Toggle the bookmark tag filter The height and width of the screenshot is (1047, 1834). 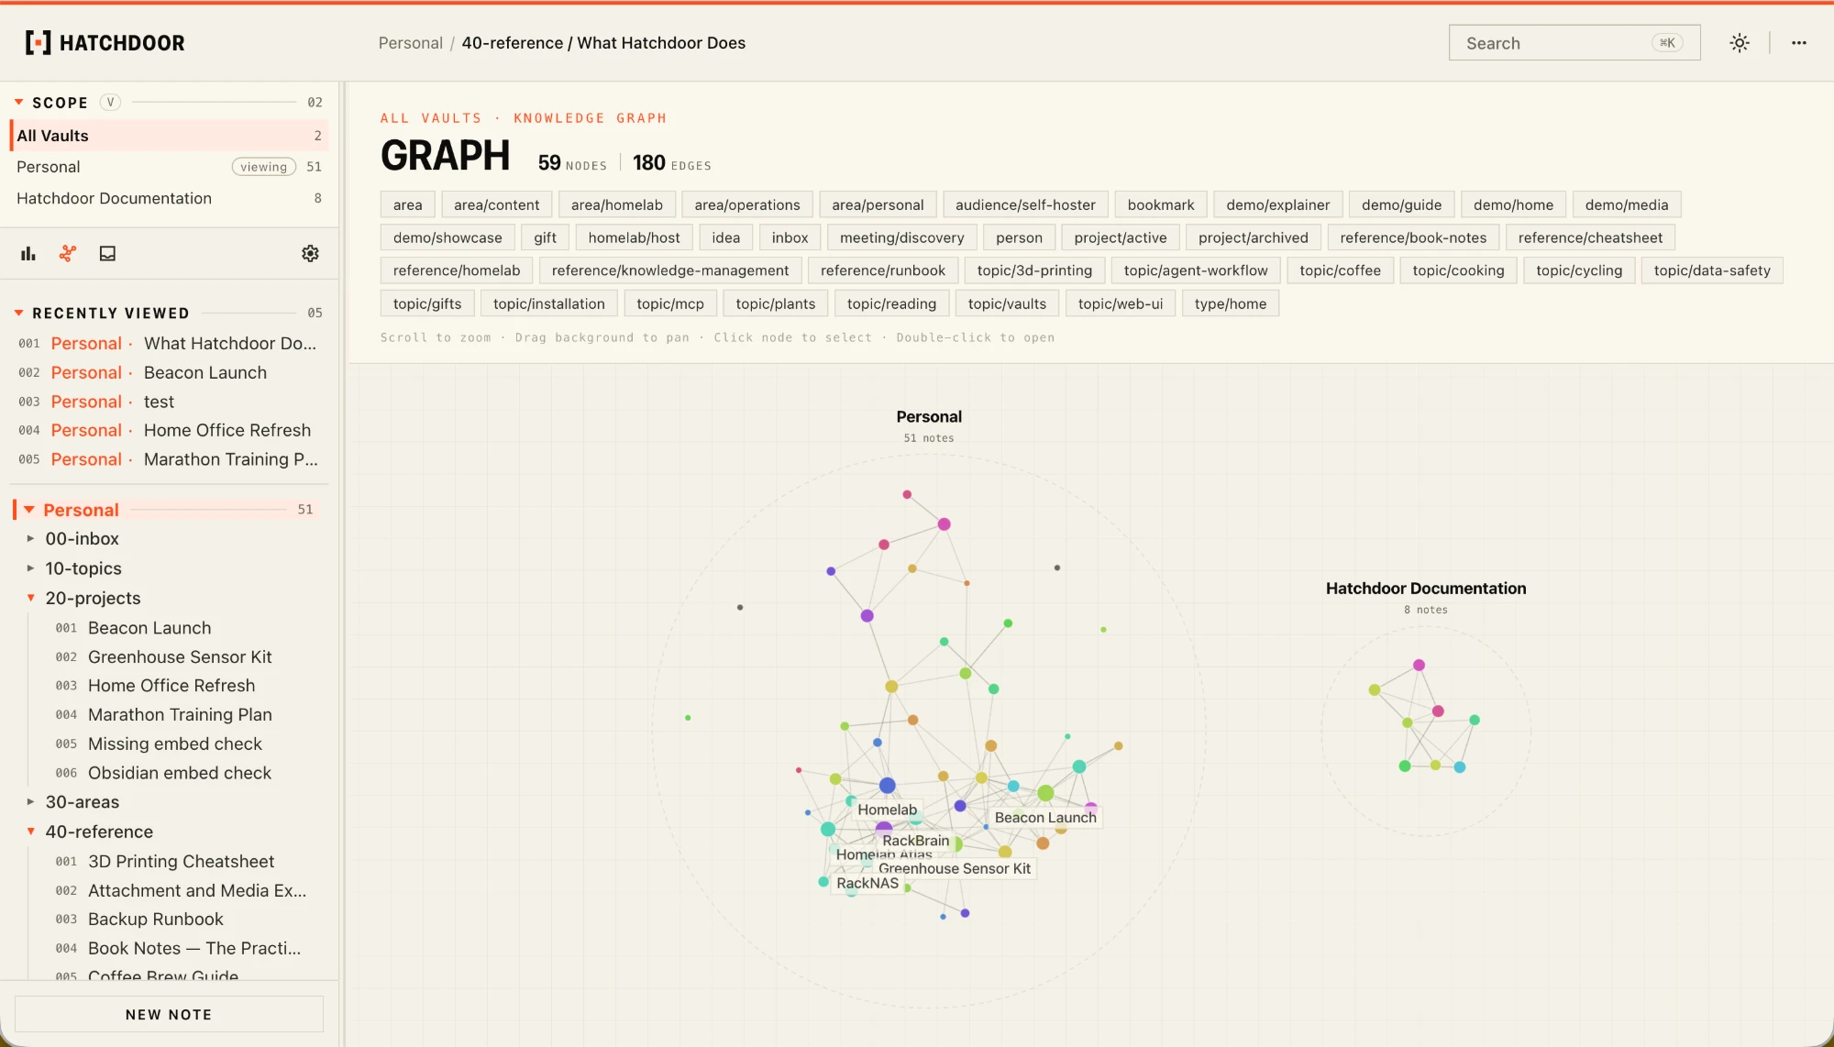1160,205
